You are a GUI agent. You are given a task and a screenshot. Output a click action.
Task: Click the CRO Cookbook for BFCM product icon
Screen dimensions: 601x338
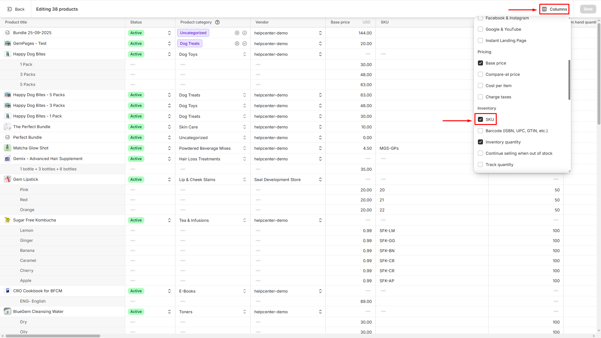pyautogui.click(x=8, y=291)
